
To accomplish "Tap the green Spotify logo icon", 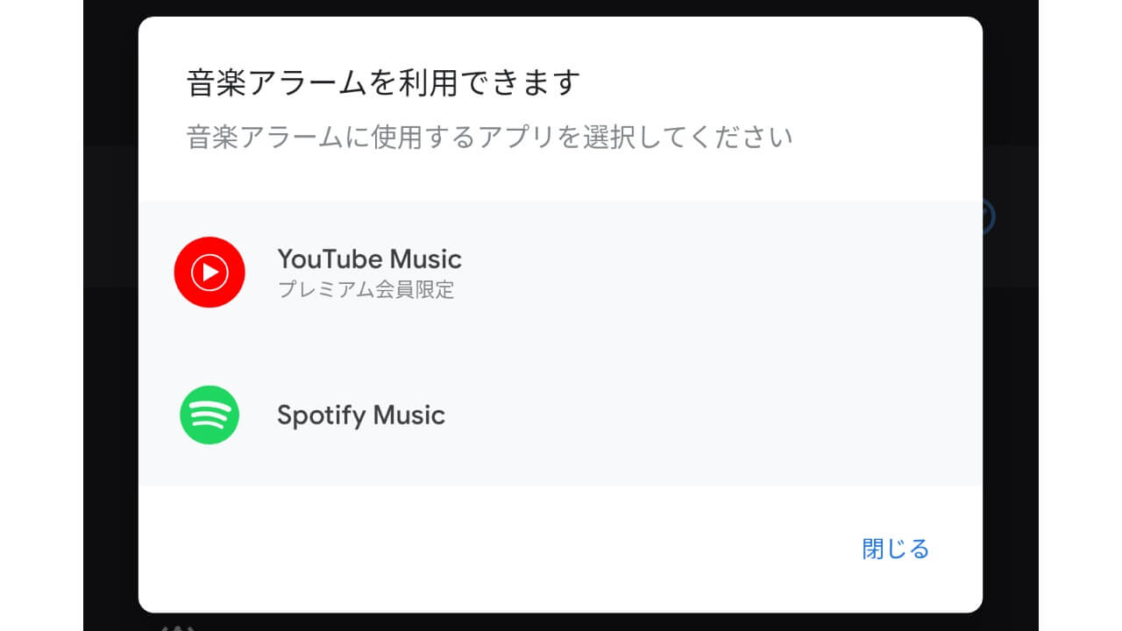I will pos(209,415).
